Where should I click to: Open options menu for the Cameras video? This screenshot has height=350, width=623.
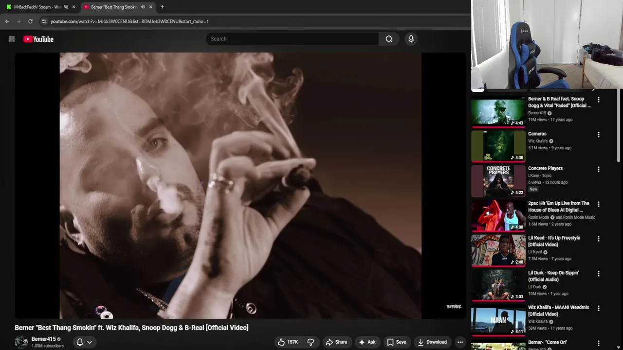[x=599, y=135]
